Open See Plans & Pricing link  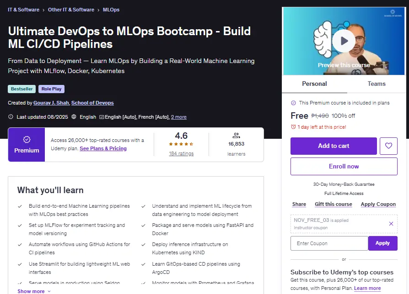(x=103, y=148)
